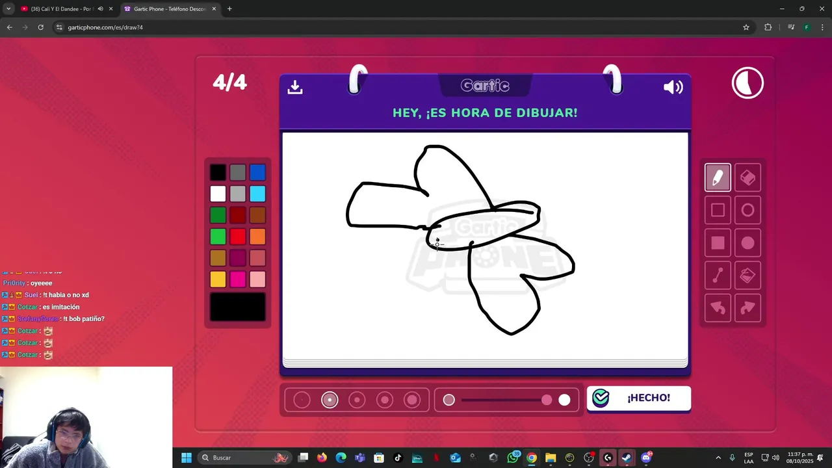832x468 pixels.
Task: Close the Gartic Phone tab
Action: coord(214,9)
